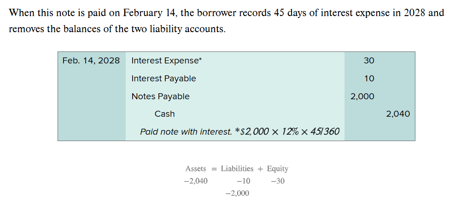Select the Interest Expense account line
This screenshot has width=461, height=210.
click(166, 61)
